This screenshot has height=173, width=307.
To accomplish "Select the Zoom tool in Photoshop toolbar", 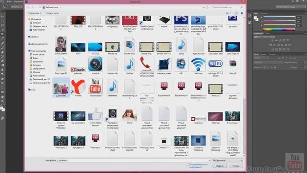I will click(2, 101).
